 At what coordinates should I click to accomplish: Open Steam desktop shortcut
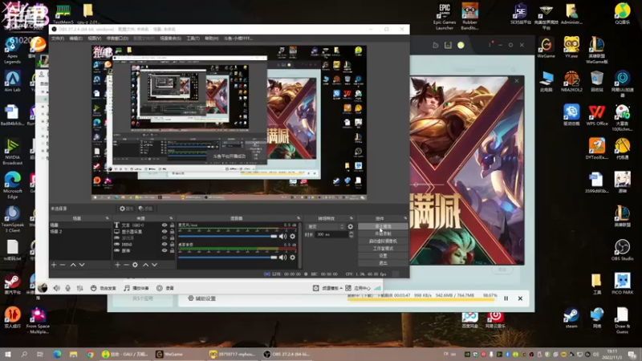[571, 318]
